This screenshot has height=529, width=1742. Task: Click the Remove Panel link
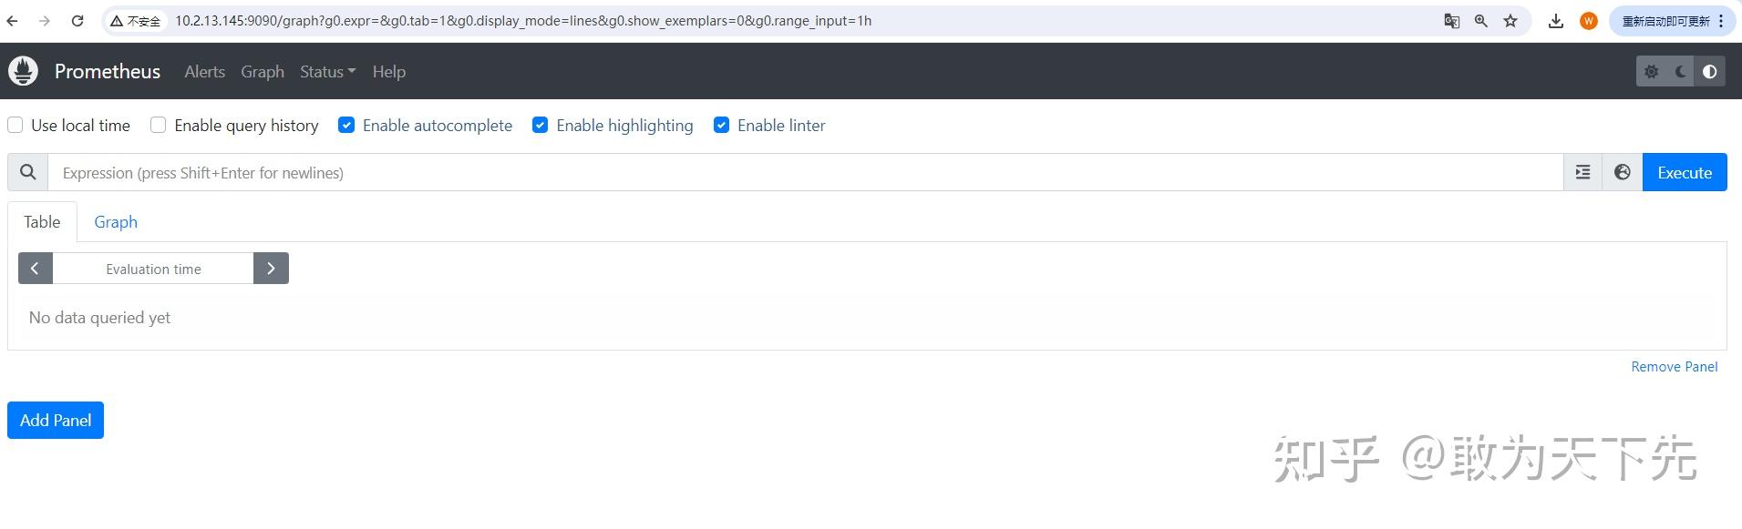tap(1675, 366)
